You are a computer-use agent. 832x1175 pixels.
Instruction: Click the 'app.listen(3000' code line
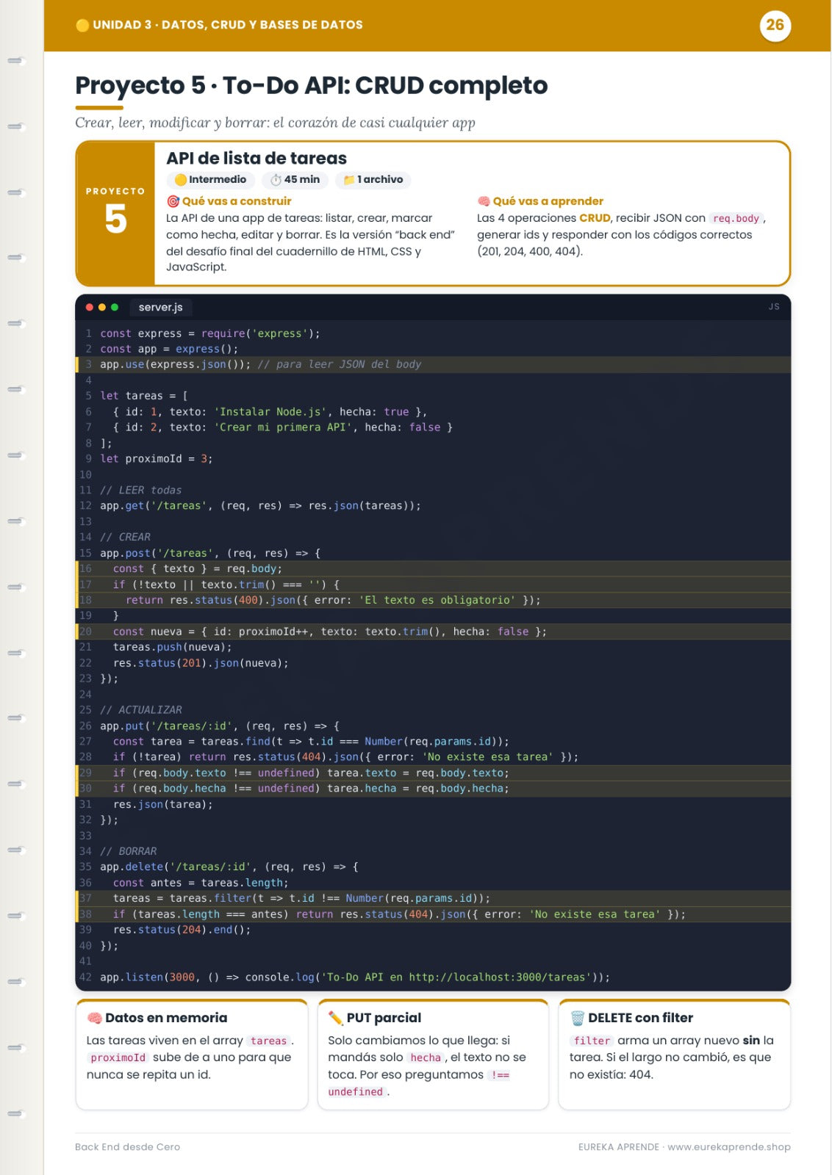[355, 977]
